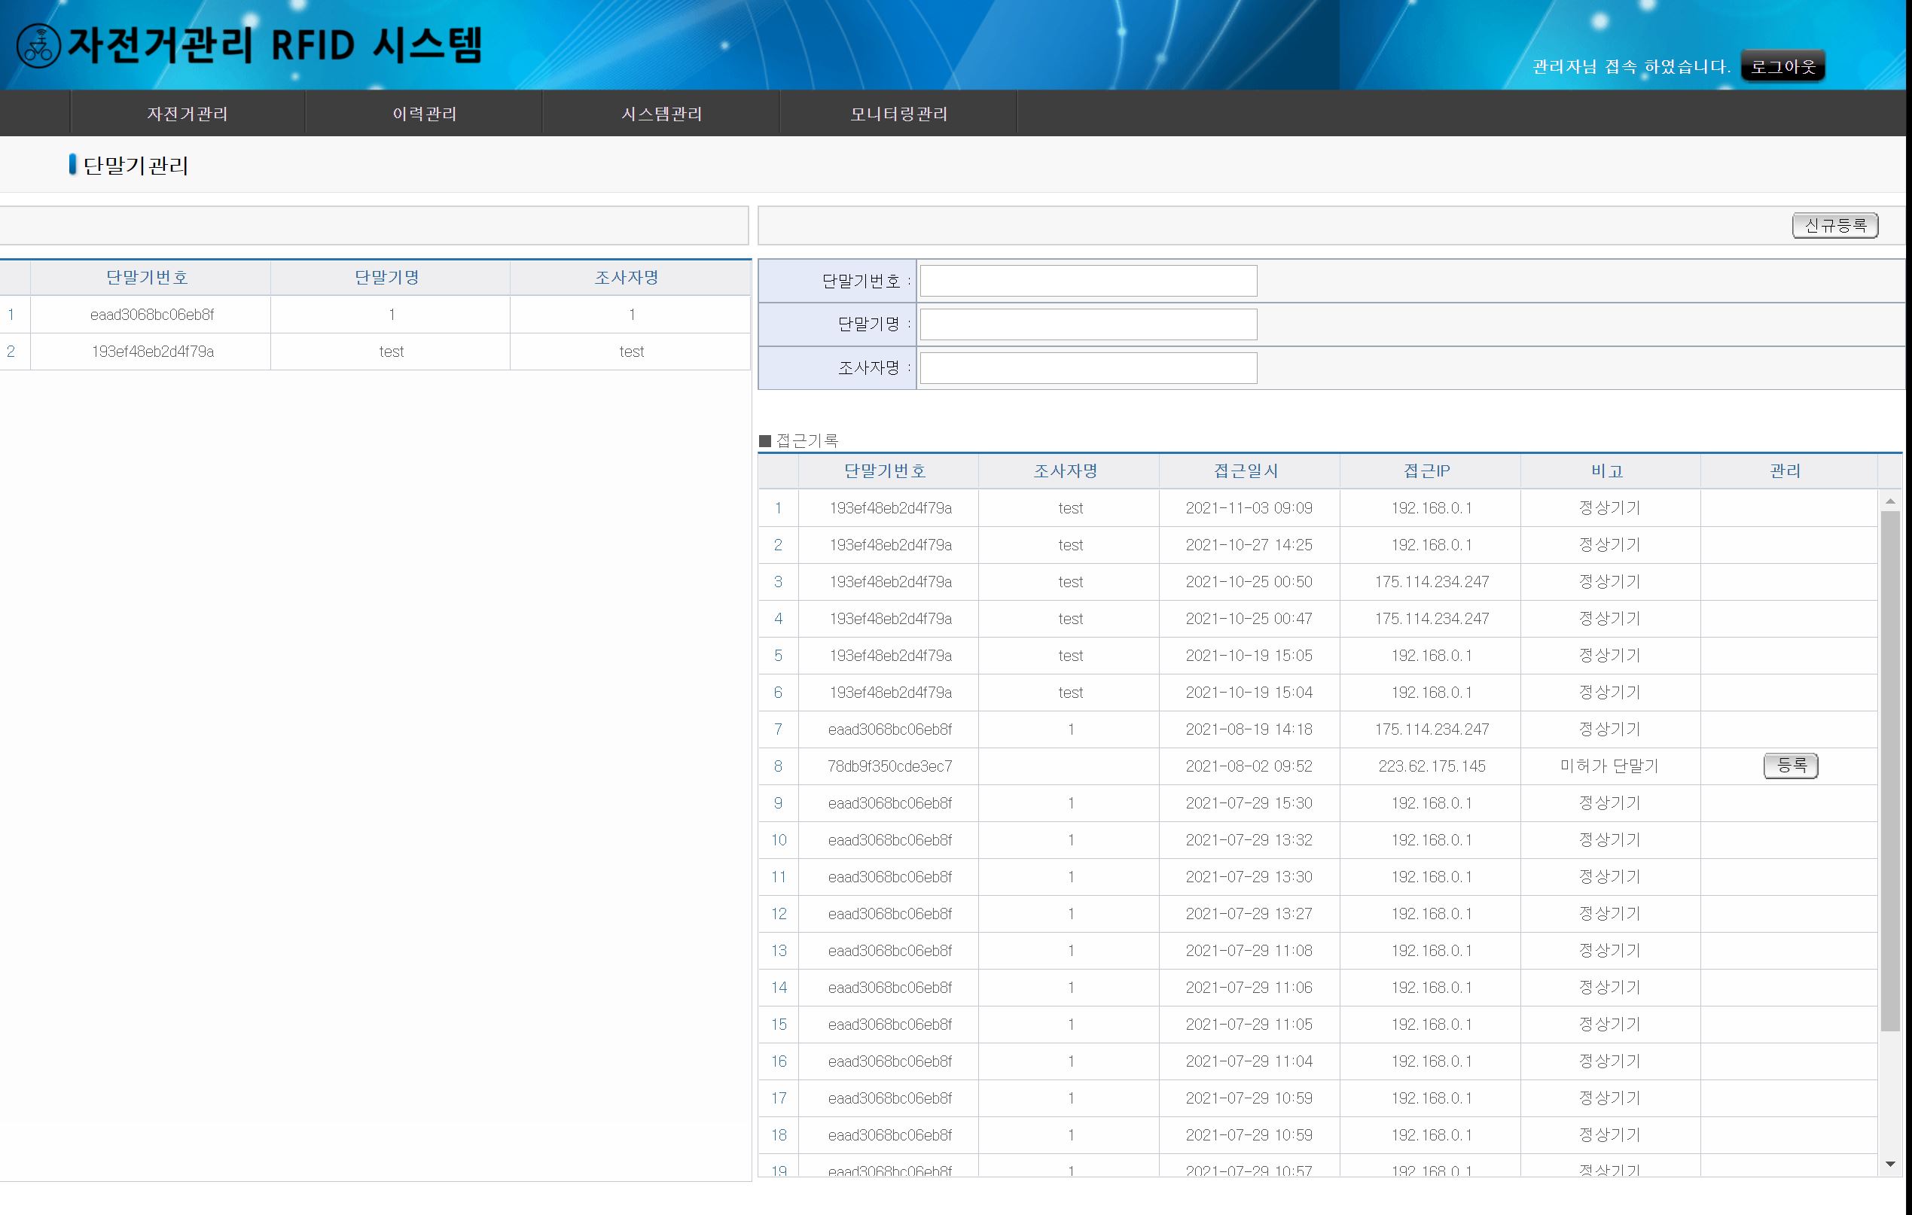Click the 로그아웃 button

pyautogui.click(x=1782, y=65)
